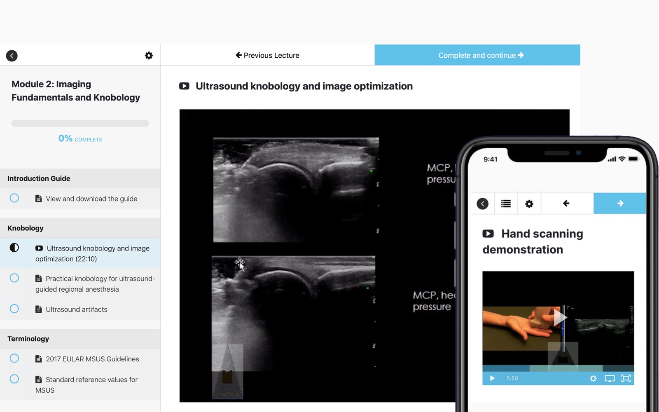Click the back circle arrow at sidebar top
Screen dimensions: 659x412
[x=12, y=56]
